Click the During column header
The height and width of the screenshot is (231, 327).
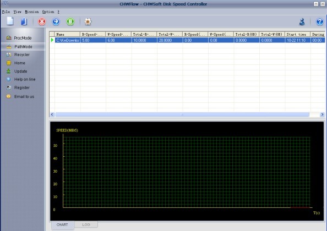point(318,34)
